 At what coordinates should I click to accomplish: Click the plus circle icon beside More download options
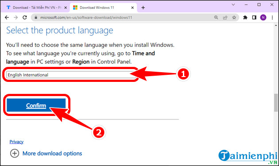tap(15, 153)
